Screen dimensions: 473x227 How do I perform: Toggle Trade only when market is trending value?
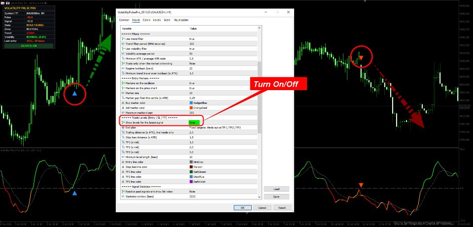(x=223, y=64)
